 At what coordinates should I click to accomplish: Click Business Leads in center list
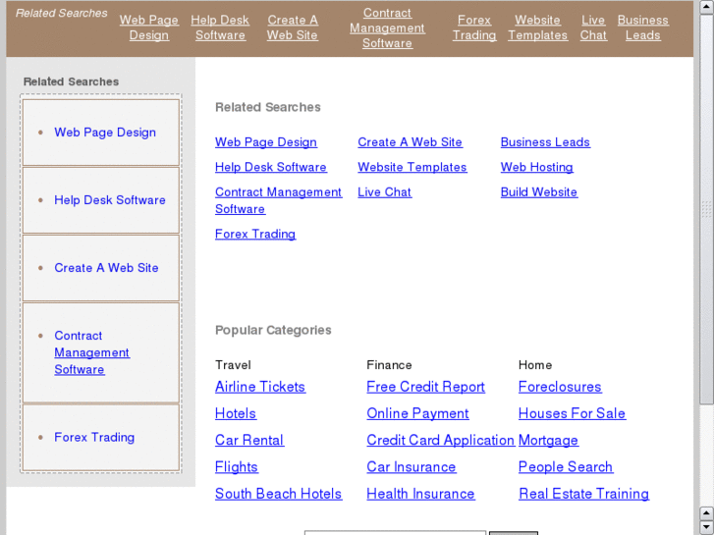[545, 142]
